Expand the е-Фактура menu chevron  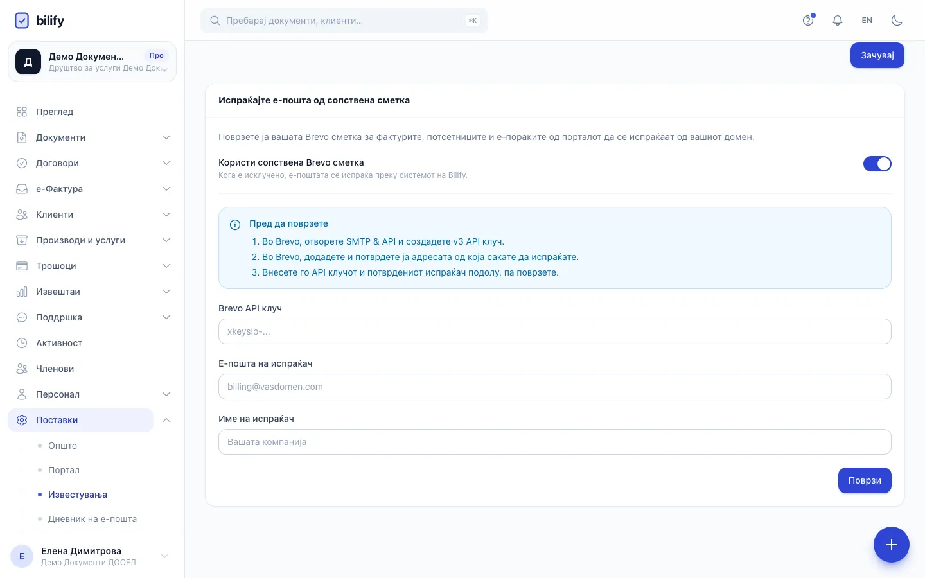click(x=166, y=189)
